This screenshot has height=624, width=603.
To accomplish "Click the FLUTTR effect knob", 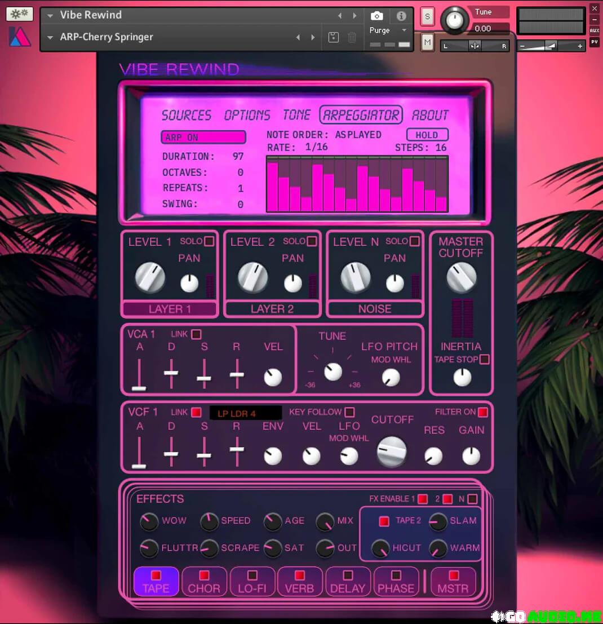I will pos(149,548).
